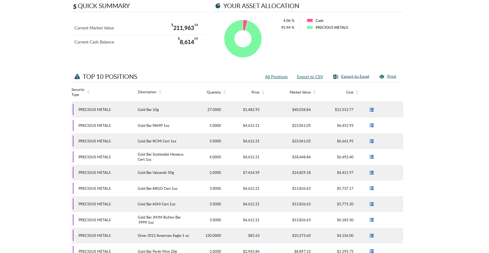Open details icon for Gold Bar ASHI Cert 1oz

click(x=371, y=204)
